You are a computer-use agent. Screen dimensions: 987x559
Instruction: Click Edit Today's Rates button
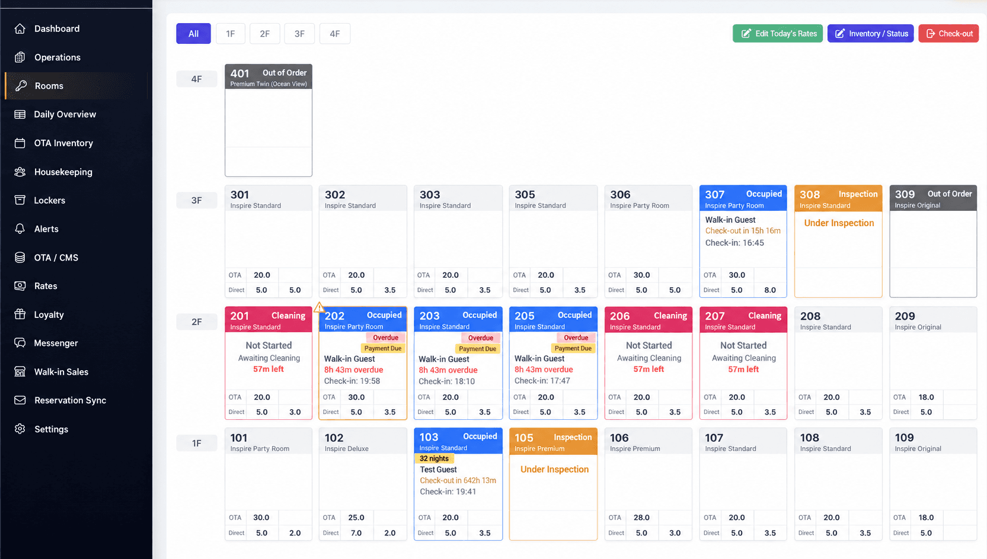[778, 34]
